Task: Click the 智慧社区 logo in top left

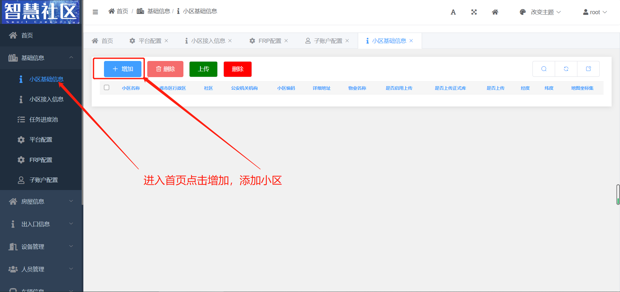Action: 40,12
